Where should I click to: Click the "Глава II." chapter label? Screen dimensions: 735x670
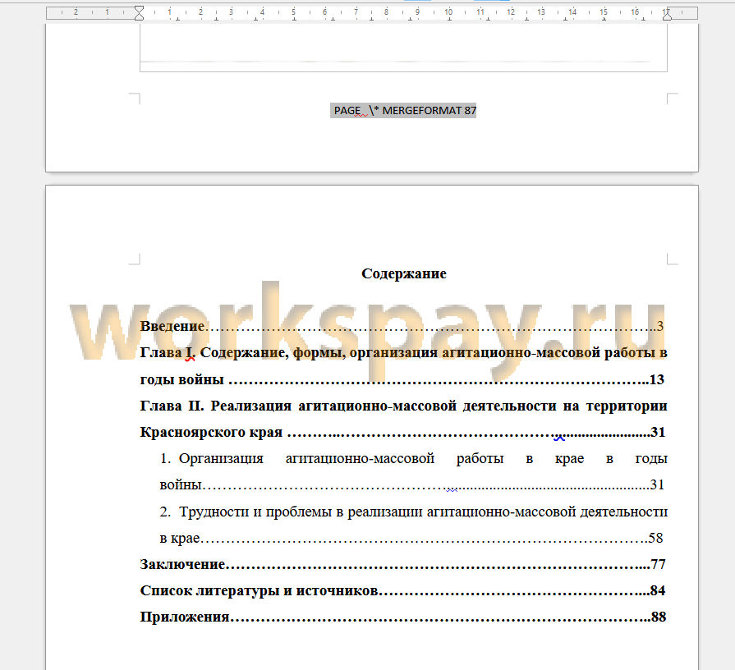pyautogui.click(x=172, y=406)
